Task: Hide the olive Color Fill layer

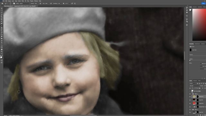Action: tap(190, 97)
